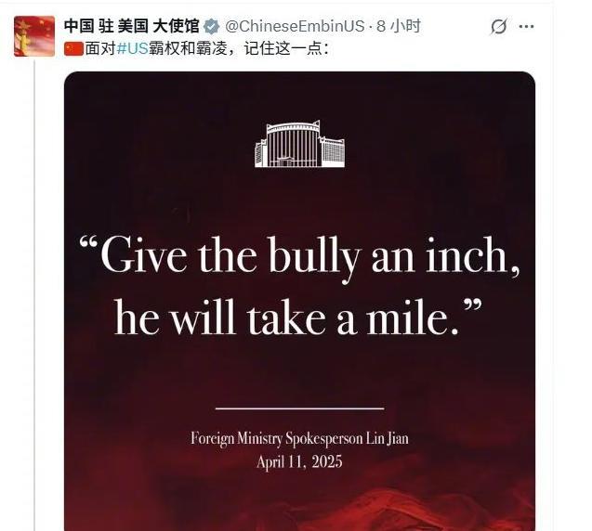Click the display name 中国驻美国大使馆
This screenshot has height=531, width=592.
132,26
